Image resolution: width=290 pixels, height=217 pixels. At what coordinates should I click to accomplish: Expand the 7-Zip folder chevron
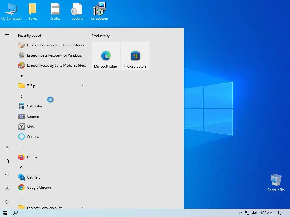(83, 86)
